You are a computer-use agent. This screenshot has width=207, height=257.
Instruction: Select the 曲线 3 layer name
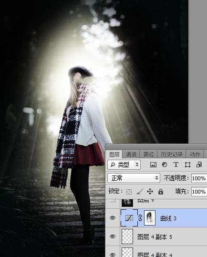tap(168, 218)
